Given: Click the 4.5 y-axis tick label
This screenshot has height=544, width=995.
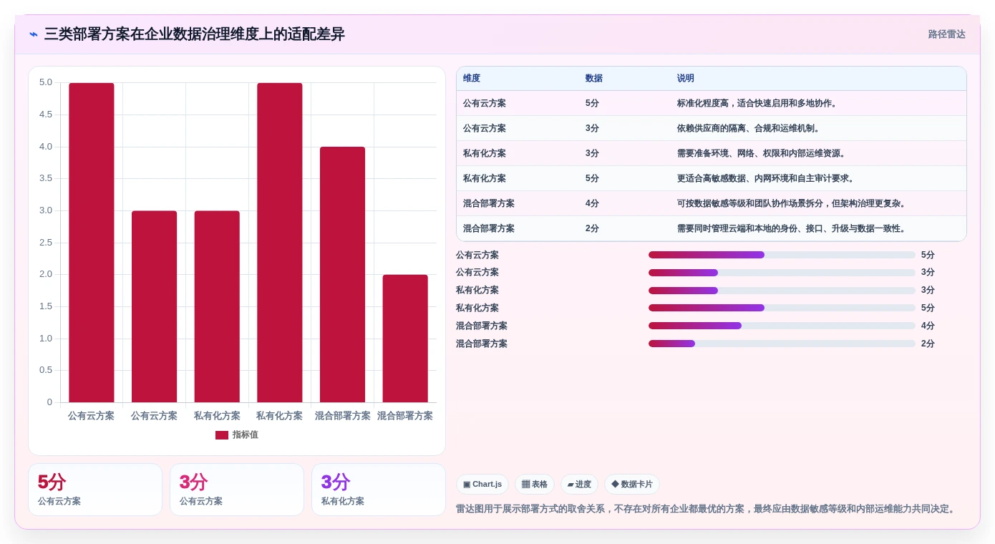Looking at the screenshot, I should pyautogui.click(x=46, y=115).
